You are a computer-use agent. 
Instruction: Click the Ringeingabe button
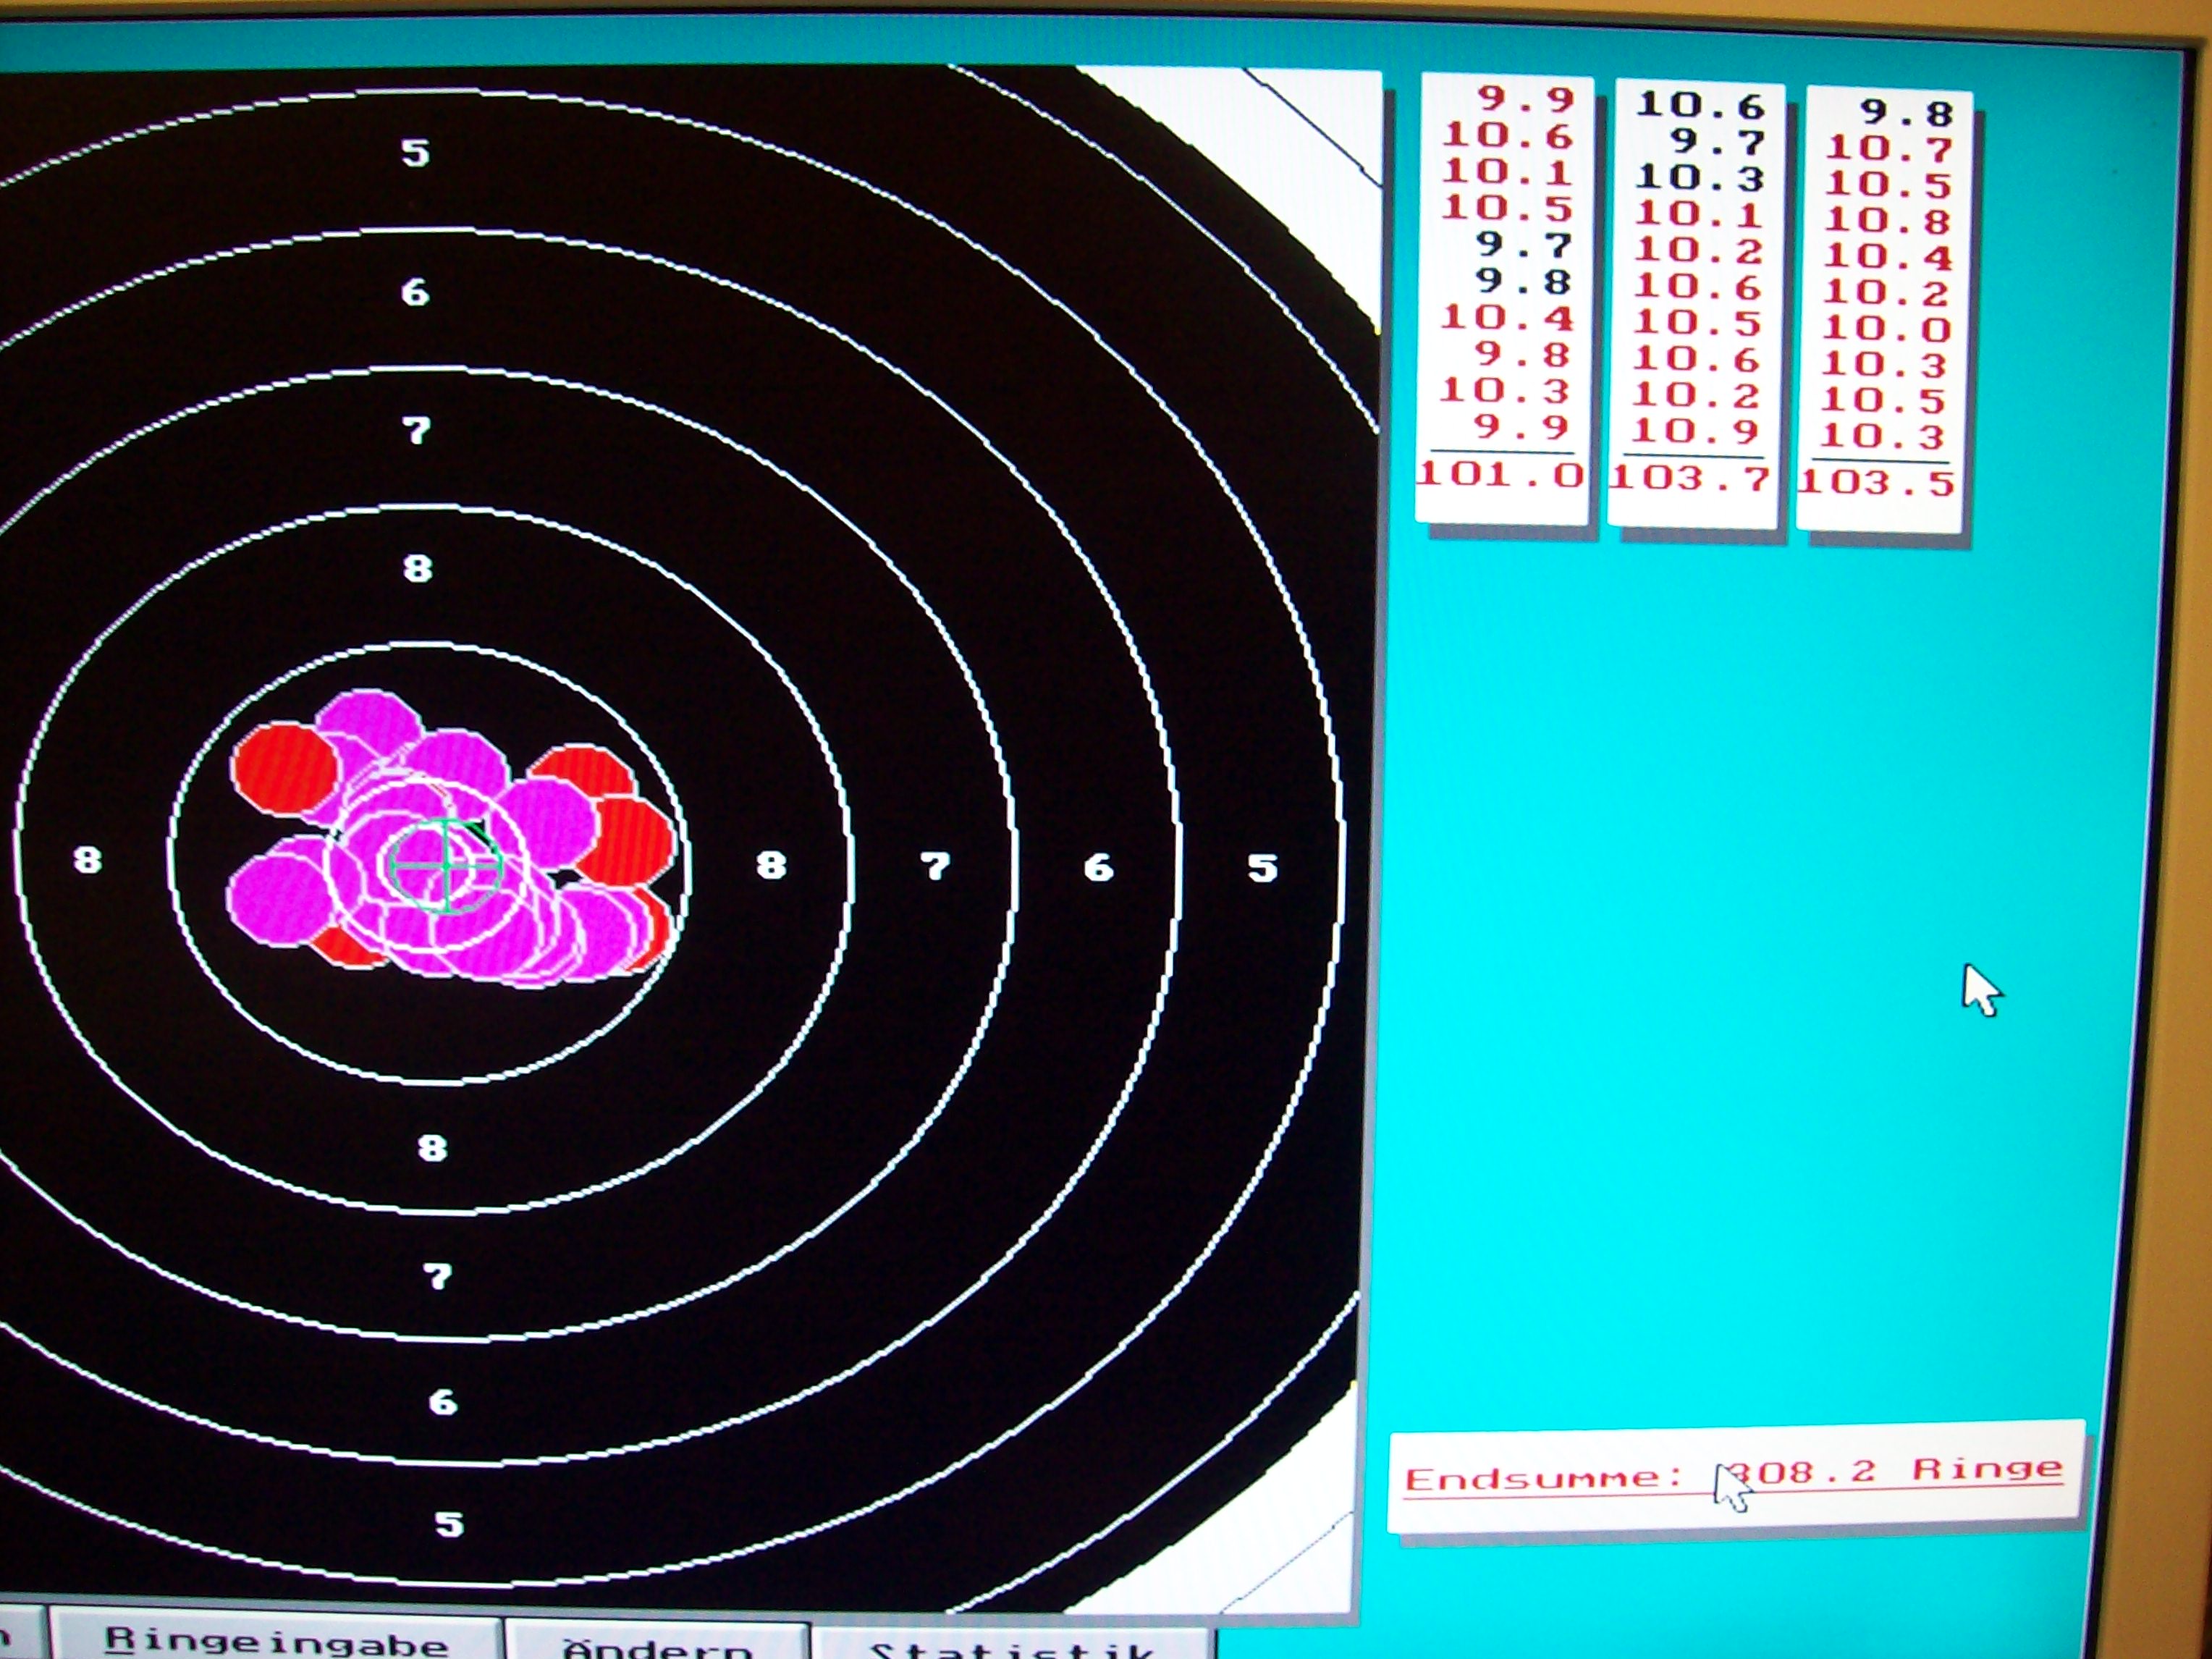[276, 1640]
